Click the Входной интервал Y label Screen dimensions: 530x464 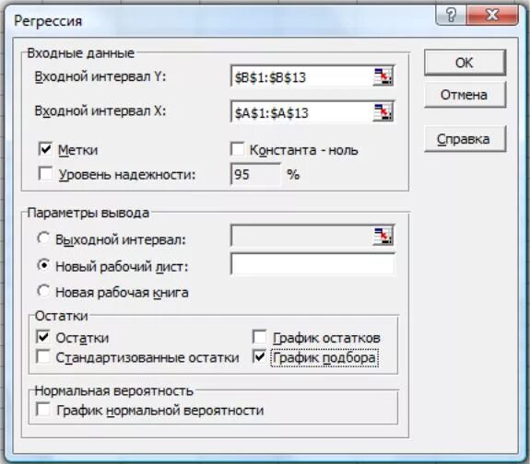100,77
